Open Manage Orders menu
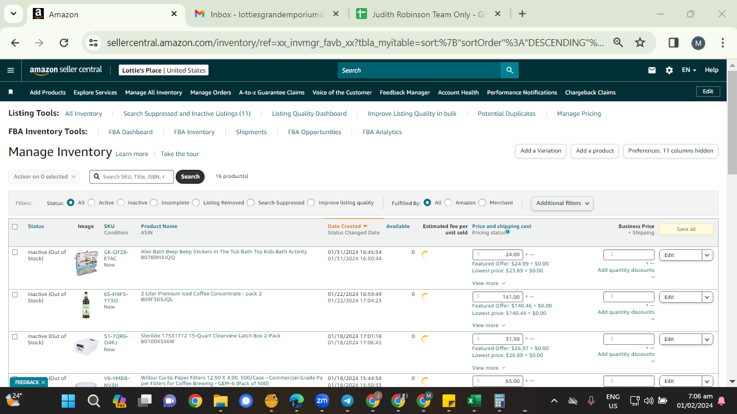Screen dimensions: 737x414 (x=210, y=92)
